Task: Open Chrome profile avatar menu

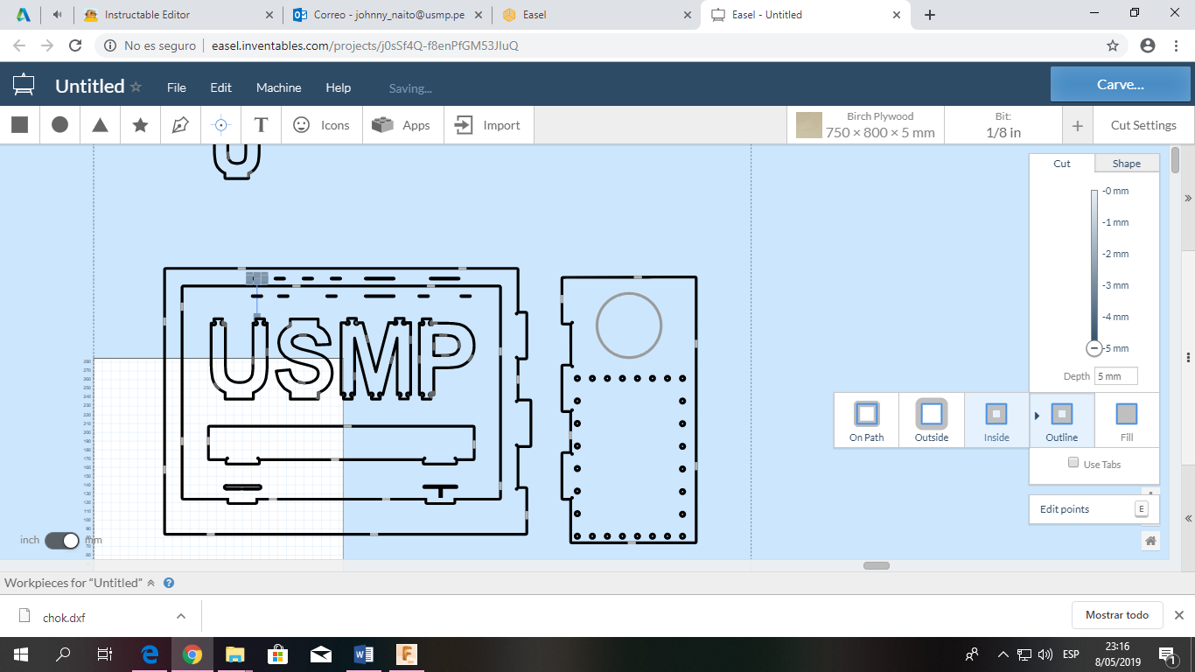Action: pos(1148,45)
